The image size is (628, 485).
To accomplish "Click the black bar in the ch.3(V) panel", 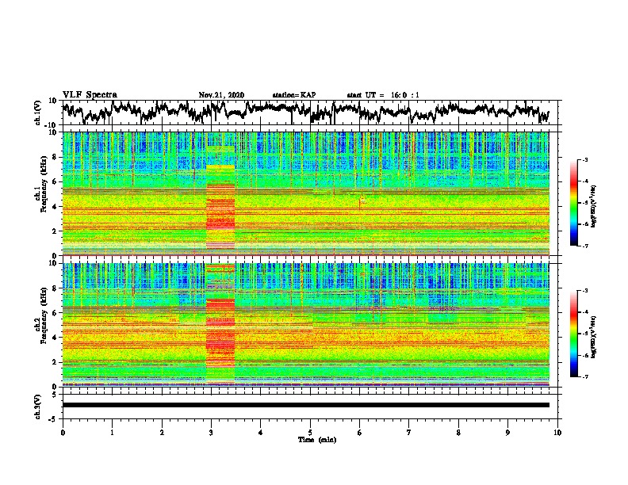I will coord(306,405).
